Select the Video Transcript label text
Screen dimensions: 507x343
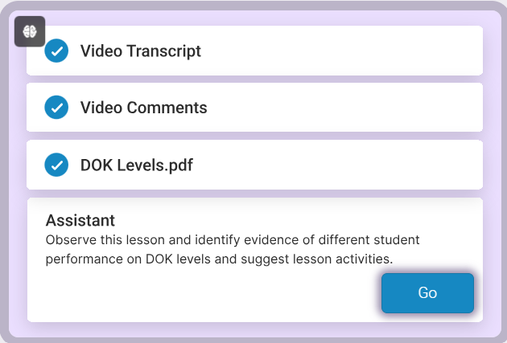point(141,51)
